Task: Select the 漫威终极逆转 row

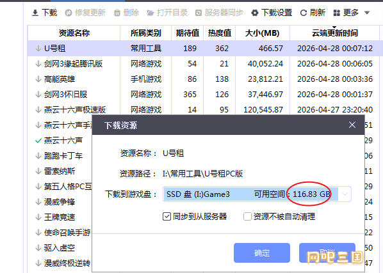Action: pyautogui.click(x=60, y=263)
